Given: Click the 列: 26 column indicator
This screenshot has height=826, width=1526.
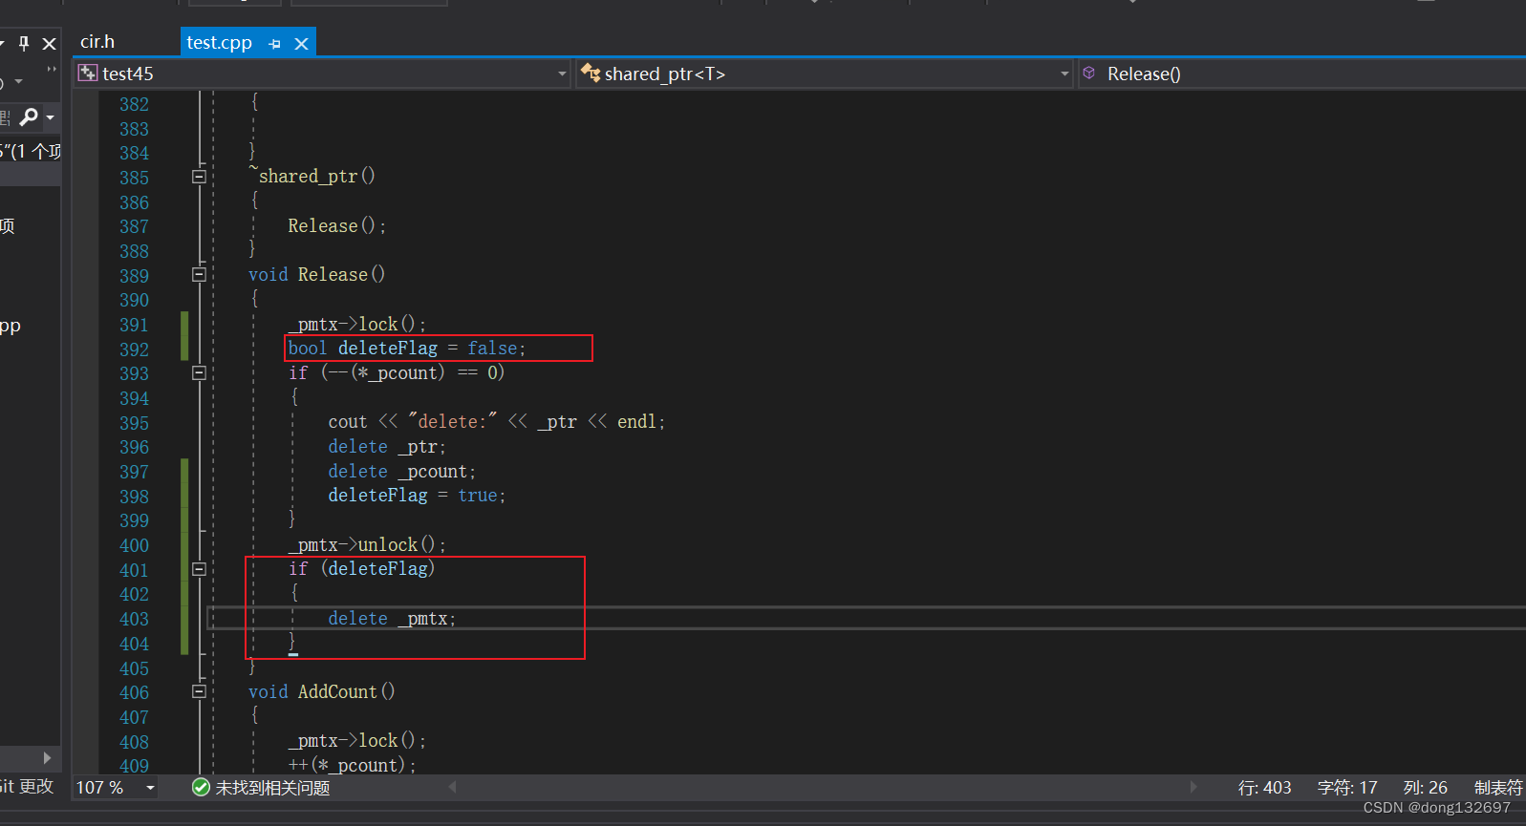Looking at the screenshot, I should tap(1426, 788).
